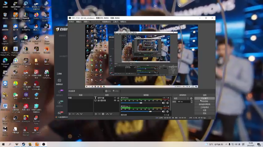This screenshot has height=147, width=263.
Task: Open settings gear for second mixer channel
Action: click(x=167, y=111)
